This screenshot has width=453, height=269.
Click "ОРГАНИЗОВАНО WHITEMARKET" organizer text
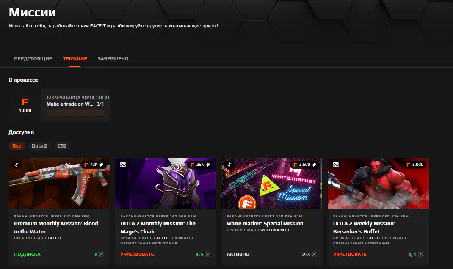[258, 230]
